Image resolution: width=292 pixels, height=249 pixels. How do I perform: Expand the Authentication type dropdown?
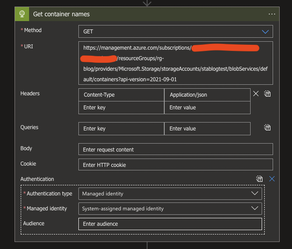(170, 193)
